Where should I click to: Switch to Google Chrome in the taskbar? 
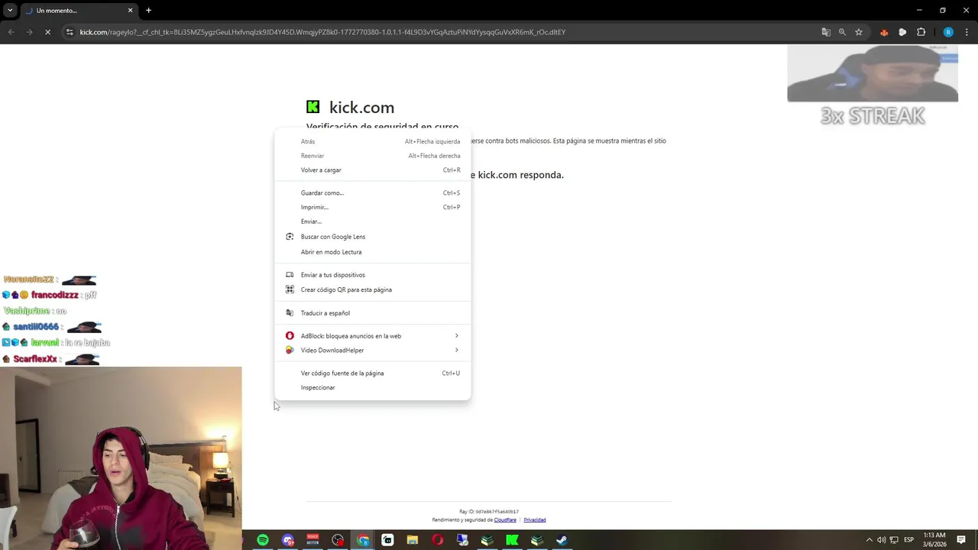[363, 540]
